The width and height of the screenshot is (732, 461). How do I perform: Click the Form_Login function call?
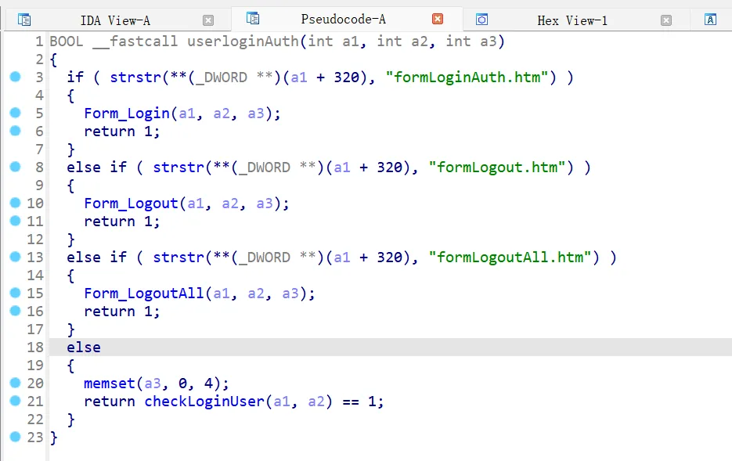tap(127, 113)
